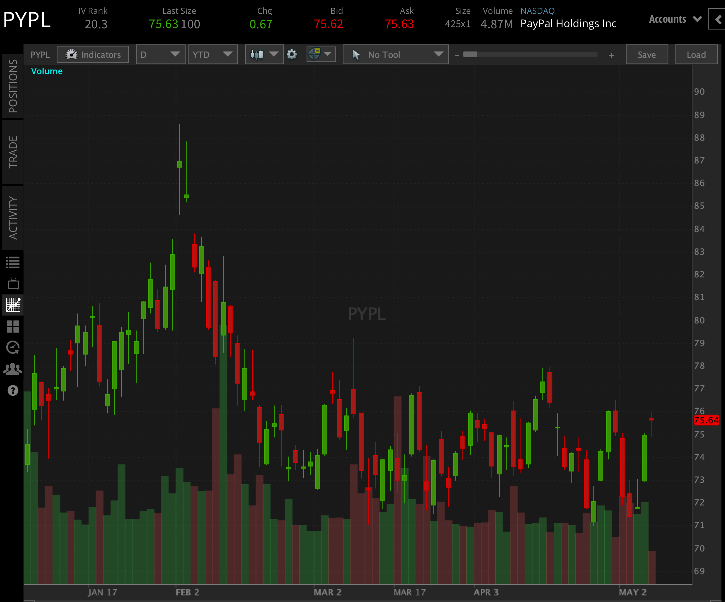Viewport: 725px width, 602px height.
Task: Click the history clock icon in sidebar
Action: pos(13,348)
